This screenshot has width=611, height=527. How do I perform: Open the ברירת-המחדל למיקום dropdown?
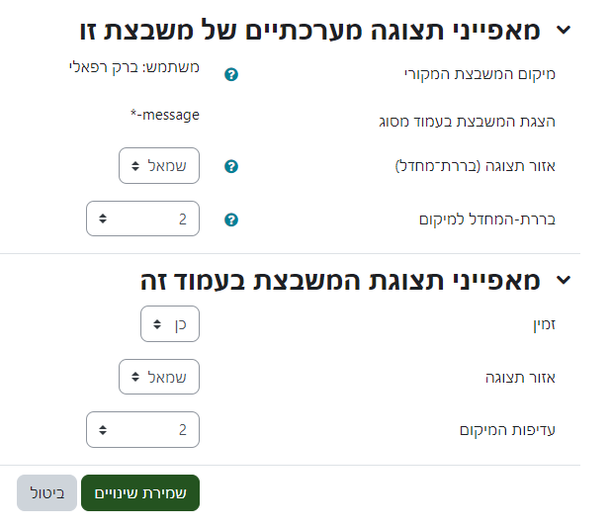143,220
